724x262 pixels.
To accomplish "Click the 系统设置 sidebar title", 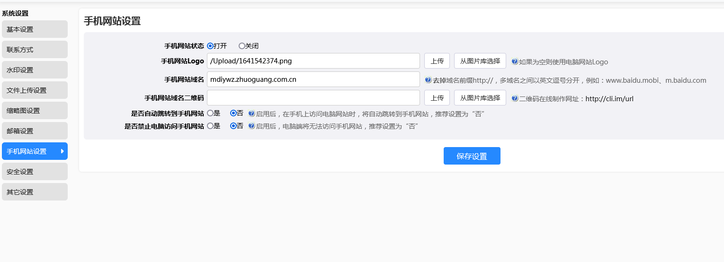I will click(x=15, y=13).
